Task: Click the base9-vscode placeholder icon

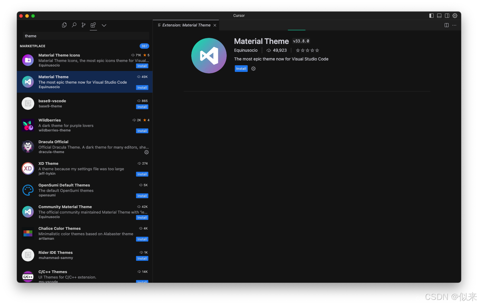Action: (x=28, y=103)
